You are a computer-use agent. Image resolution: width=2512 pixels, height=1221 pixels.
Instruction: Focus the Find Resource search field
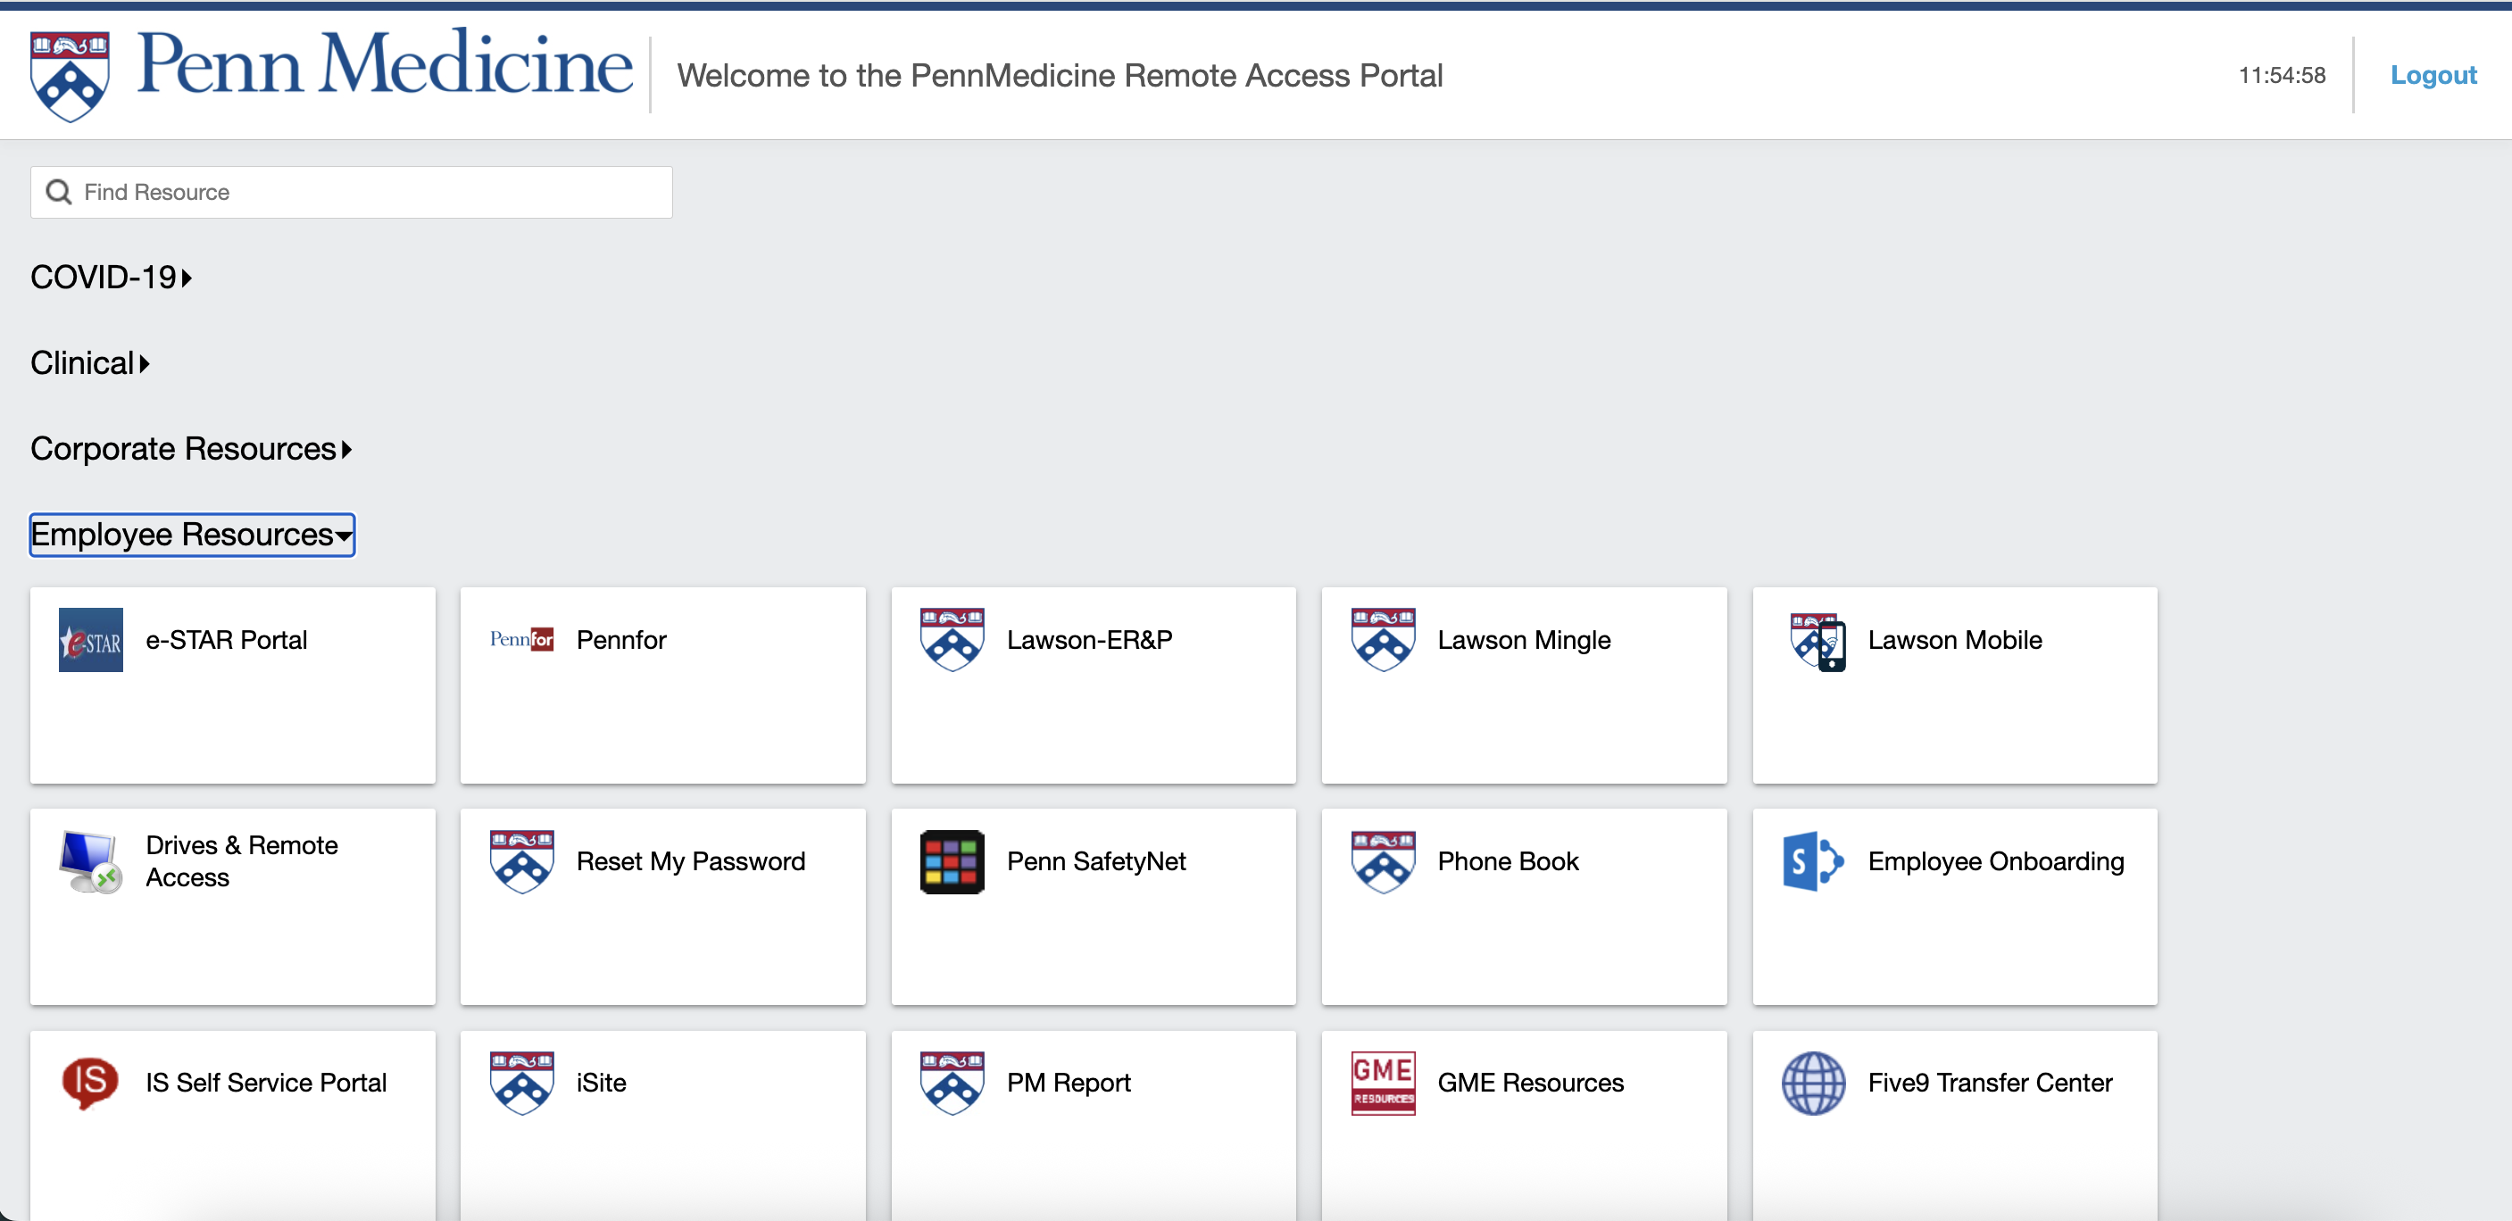[351, 192]
